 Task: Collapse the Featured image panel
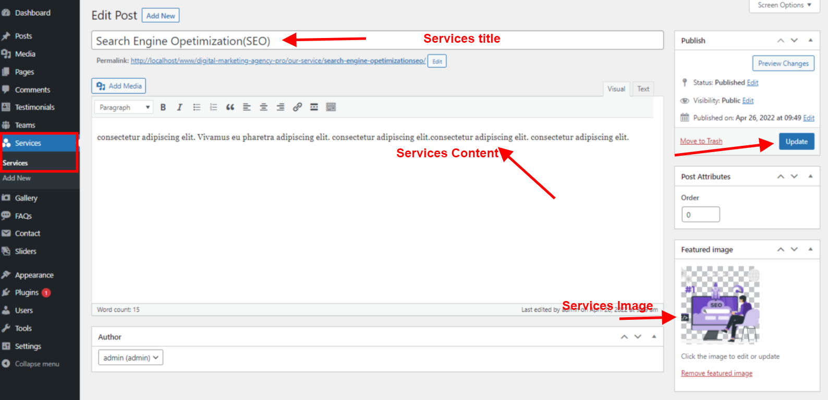(810, 249)
